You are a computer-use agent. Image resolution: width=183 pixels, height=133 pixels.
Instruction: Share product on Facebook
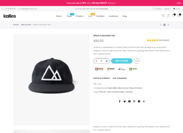(120, 101)
